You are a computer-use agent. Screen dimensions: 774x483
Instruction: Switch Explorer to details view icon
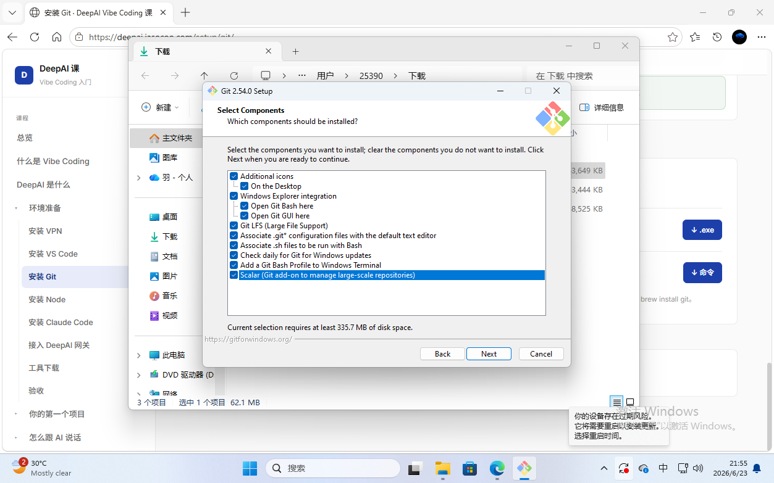(x=616, y=402)
